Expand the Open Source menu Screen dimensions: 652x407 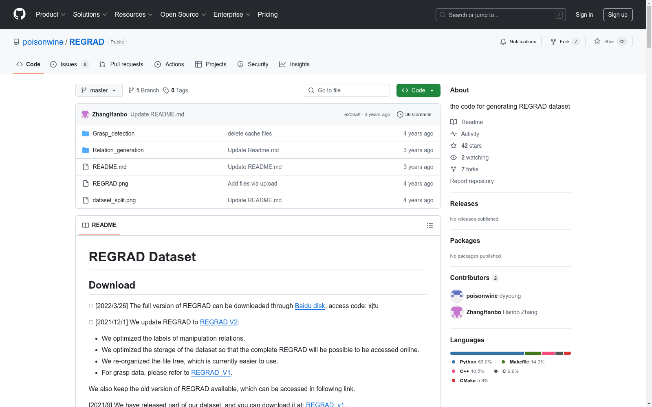tap(183, 14)
